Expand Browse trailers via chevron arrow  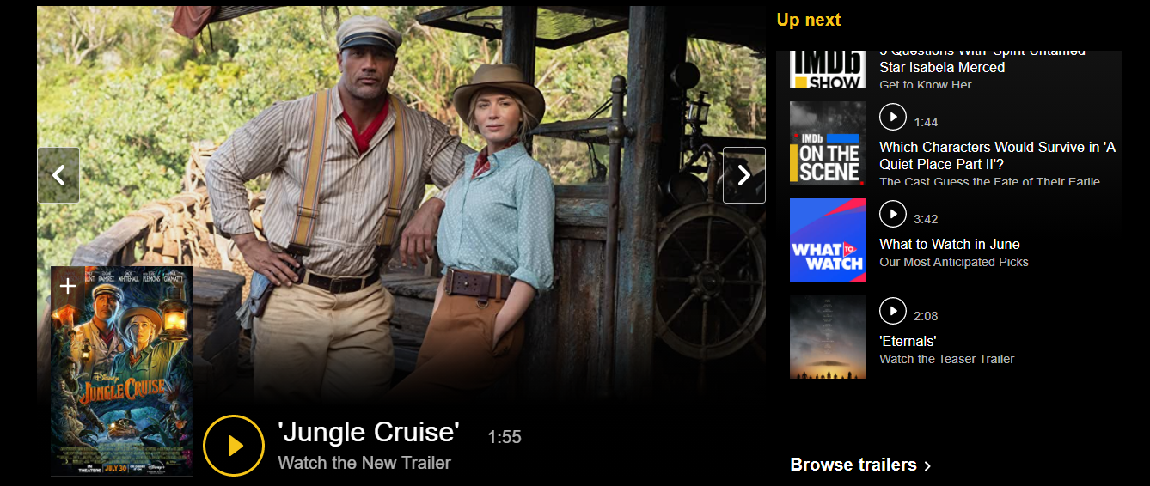click(x=927, y=465)
